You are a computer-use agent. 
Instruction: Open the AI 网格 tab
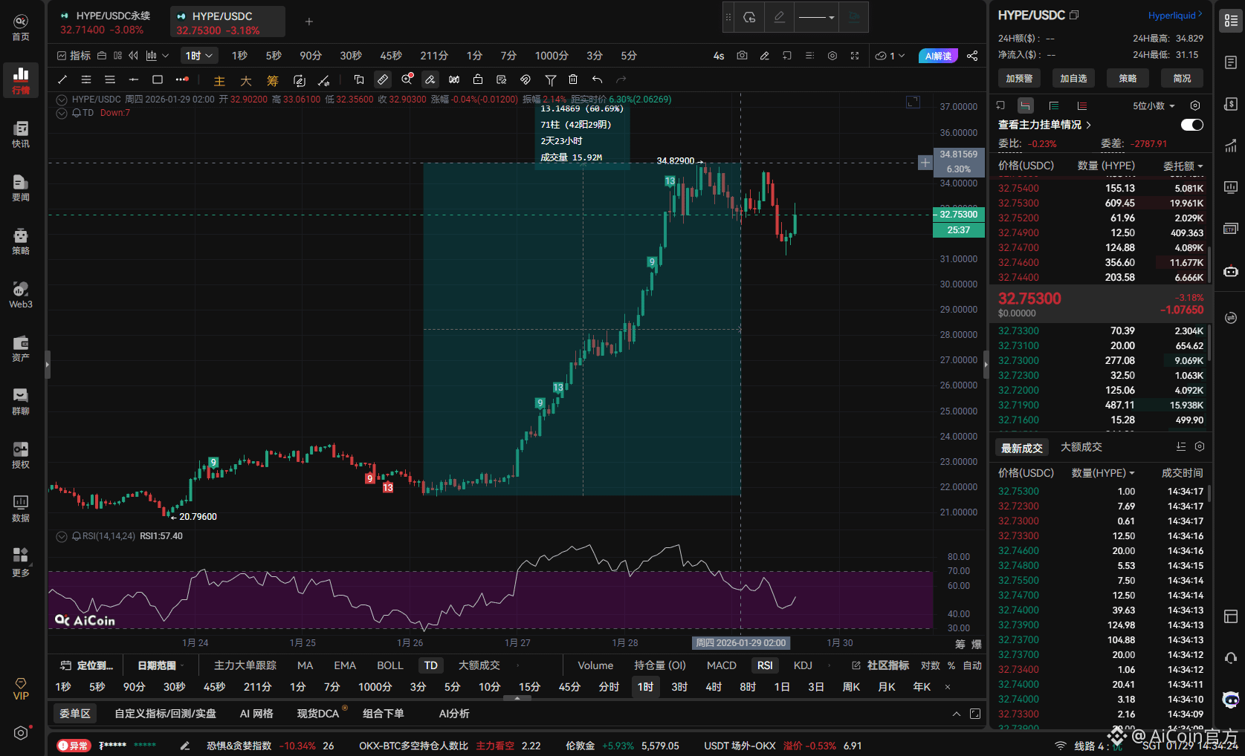(x=256, y=714)
